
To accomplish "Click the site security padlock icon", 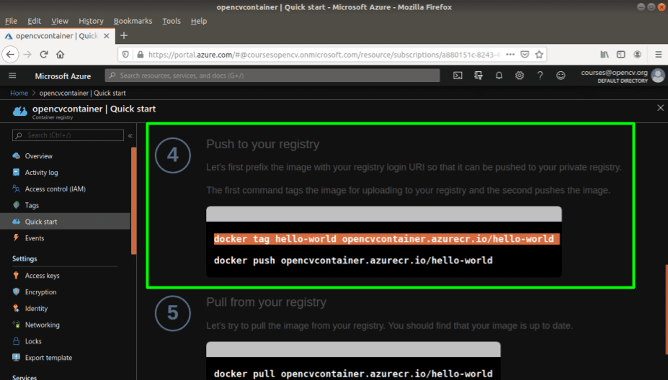I will tap(141, 55).
